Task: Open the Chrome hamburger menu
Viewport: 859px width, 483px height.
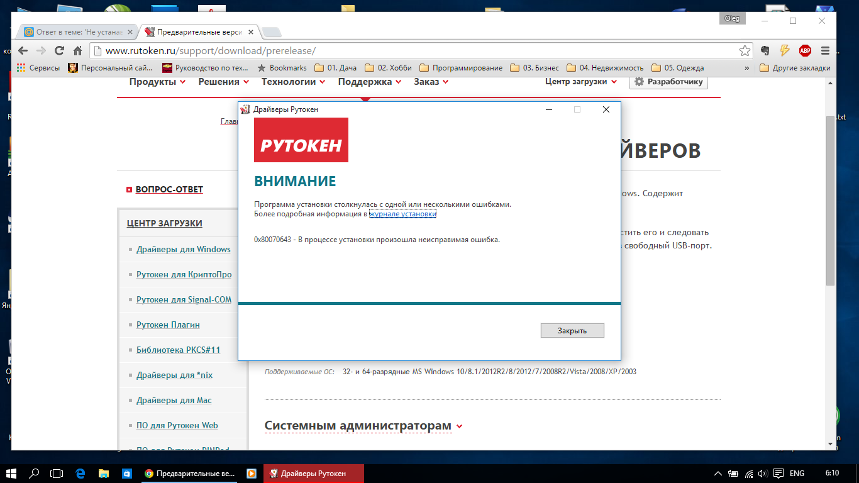Action: point(825,51)
